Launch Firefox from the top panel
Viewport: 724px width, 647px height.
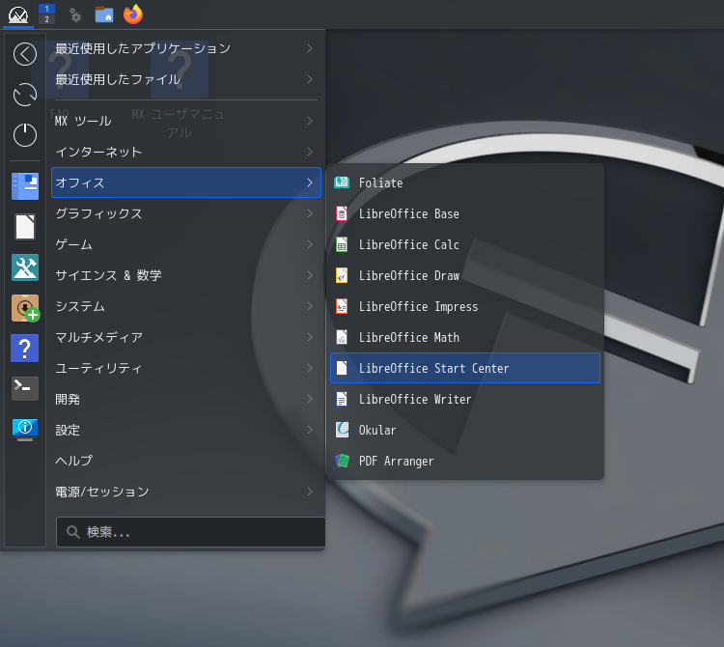133,14
